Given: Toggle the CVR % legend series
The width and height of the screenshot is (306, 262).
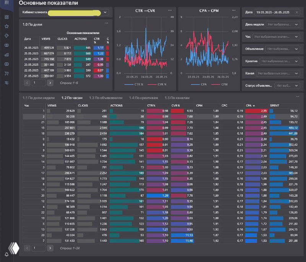Looking at the screenshot, I should 158,84.
